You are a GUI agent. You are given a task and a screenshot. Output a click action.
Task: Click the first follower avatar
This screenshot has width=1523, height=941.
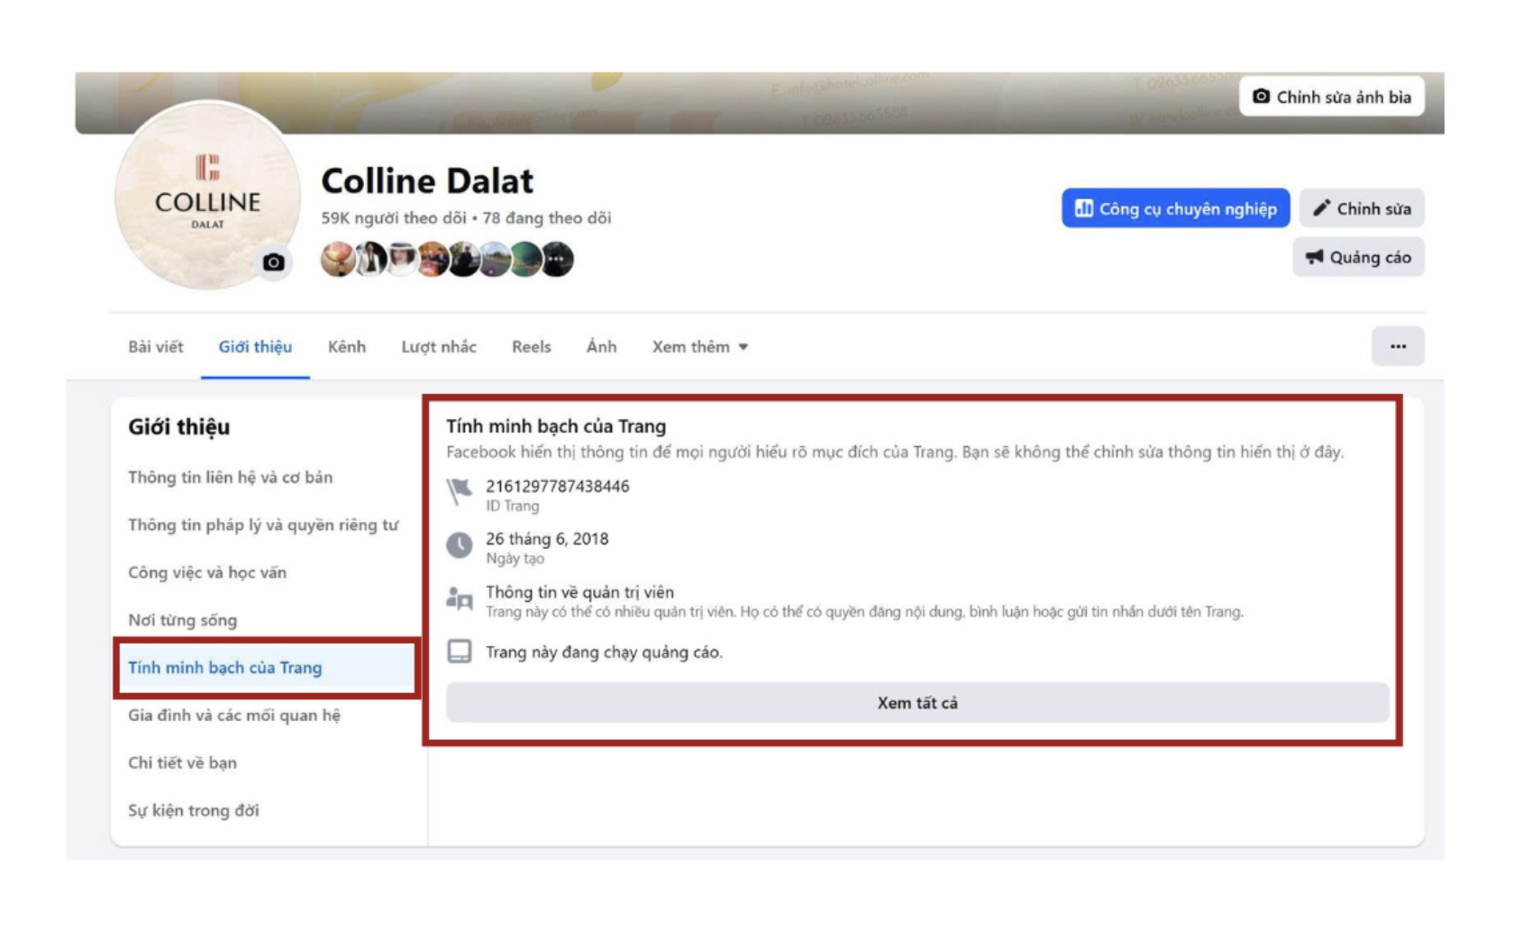pyautogui.click(x=337, y=260)
